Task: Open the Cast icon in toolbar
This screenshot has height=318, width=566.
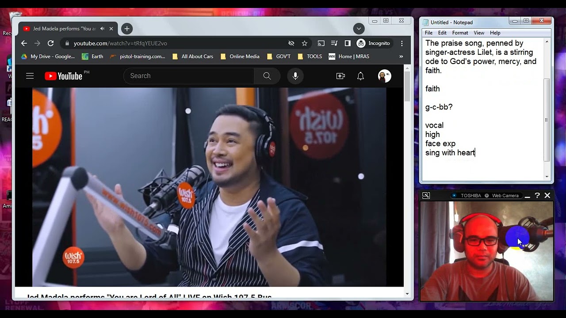Action: point(321,43)
